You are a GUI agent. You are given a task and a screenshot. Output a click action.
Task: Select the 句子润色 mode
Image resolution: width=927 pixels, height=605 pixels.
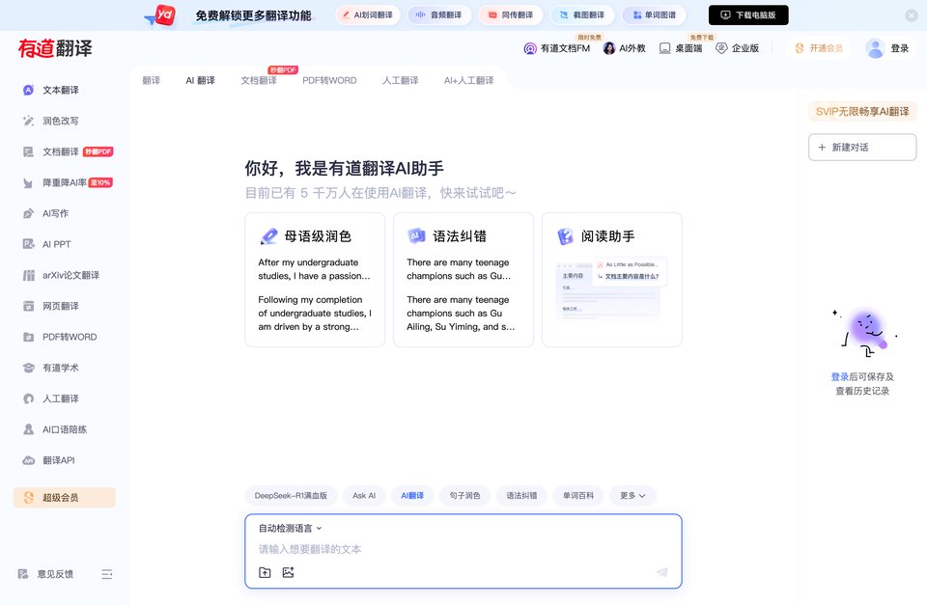tap(464, 496)
